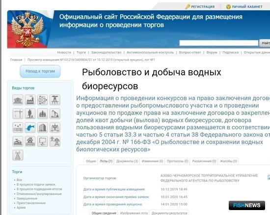Click the Все link under Торги
270x215 pixels.
click(19, 180)
